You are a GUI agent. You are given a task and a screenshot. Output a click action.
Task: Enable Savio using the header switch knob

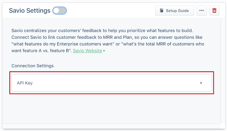(x=56, y=10)
